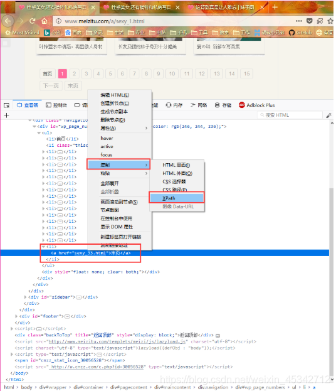Click the forward navigation arrow
This screenshot has height=391, width=336.
(x=20, y=21)
